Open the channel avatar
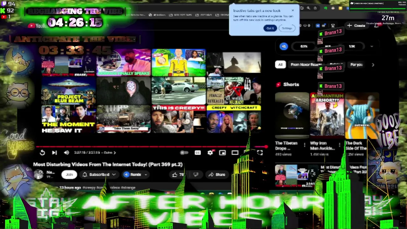This screenshot has height=229, width=407. 39,174
